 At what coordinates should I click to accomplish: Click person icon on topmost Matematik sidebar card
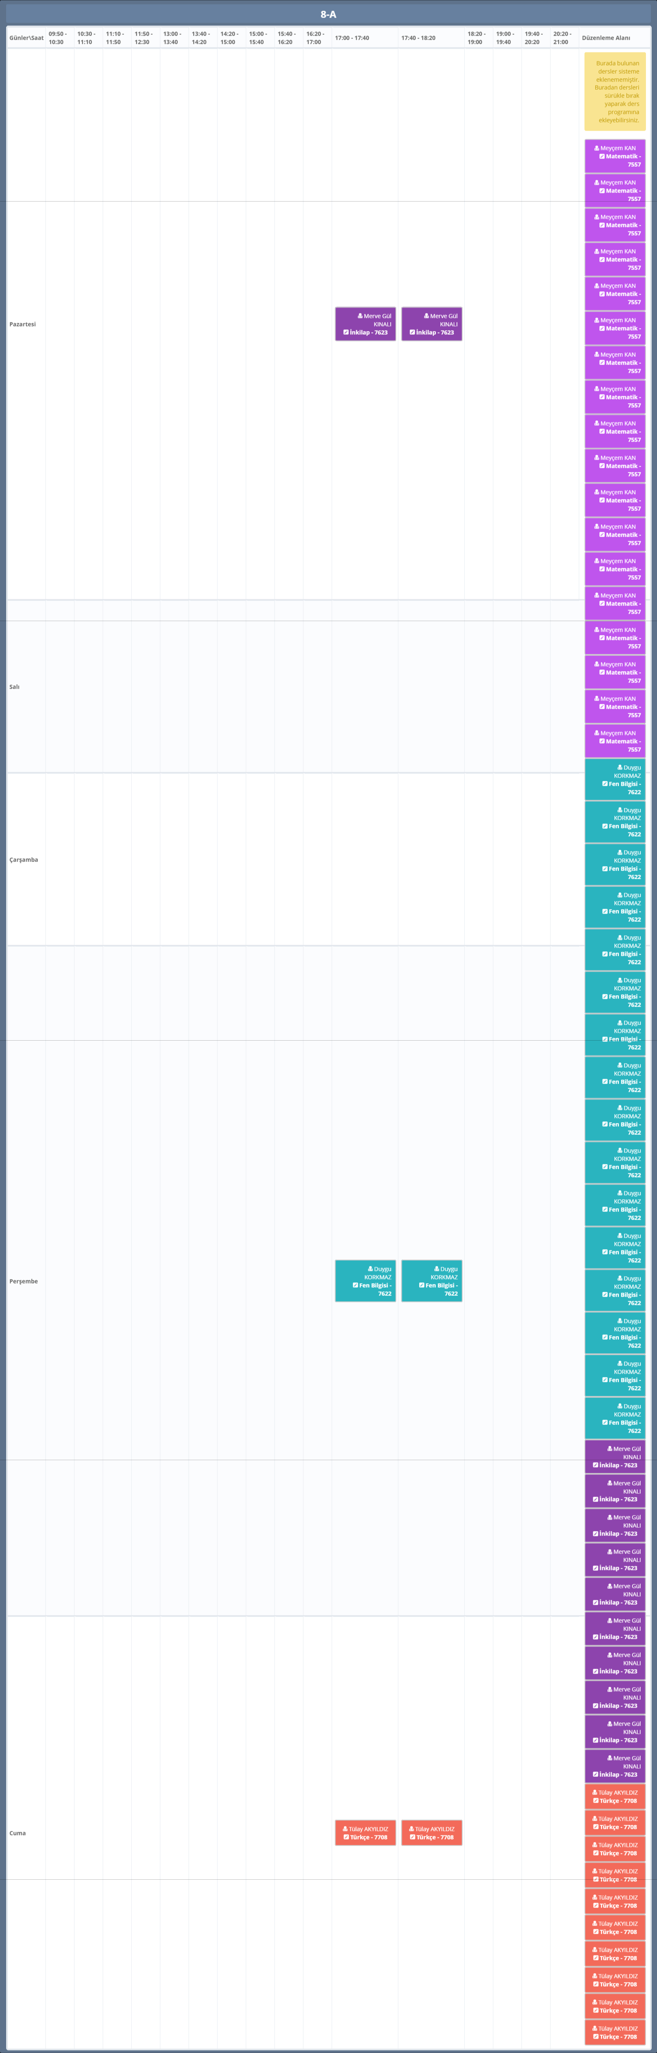[x=596, y=148]
